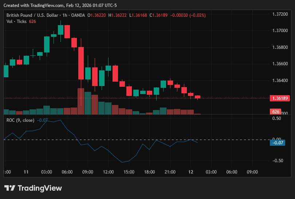Click the British Pound / U.S. Dollar symbol title
The width and height of the screenshot is (295, 199).
(x=32, y=15)
